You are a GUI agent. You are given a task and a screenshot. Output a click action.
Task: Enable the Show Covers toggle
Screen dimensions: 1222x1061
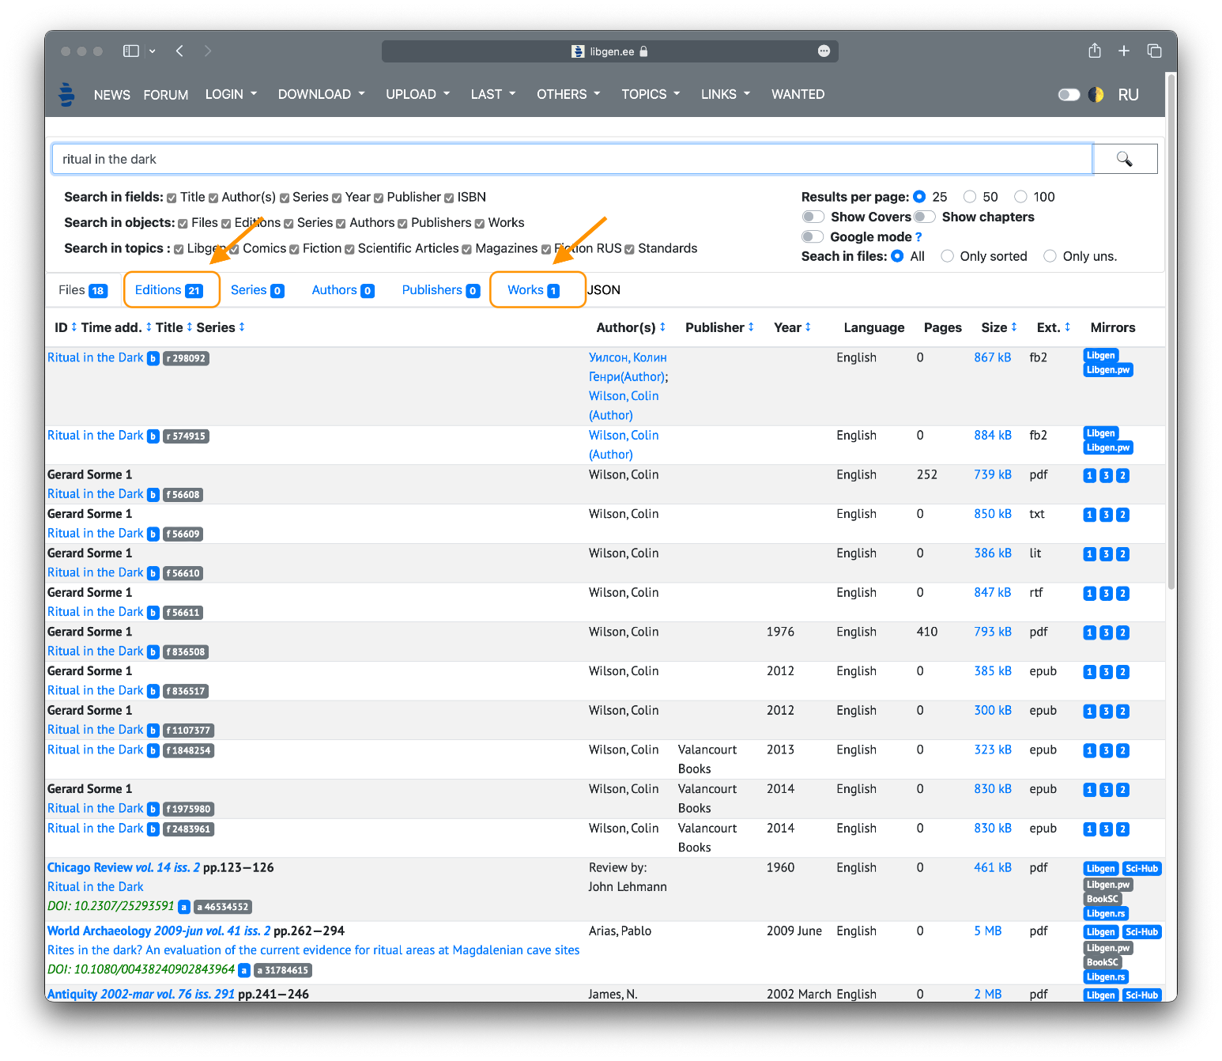[813, 217]
